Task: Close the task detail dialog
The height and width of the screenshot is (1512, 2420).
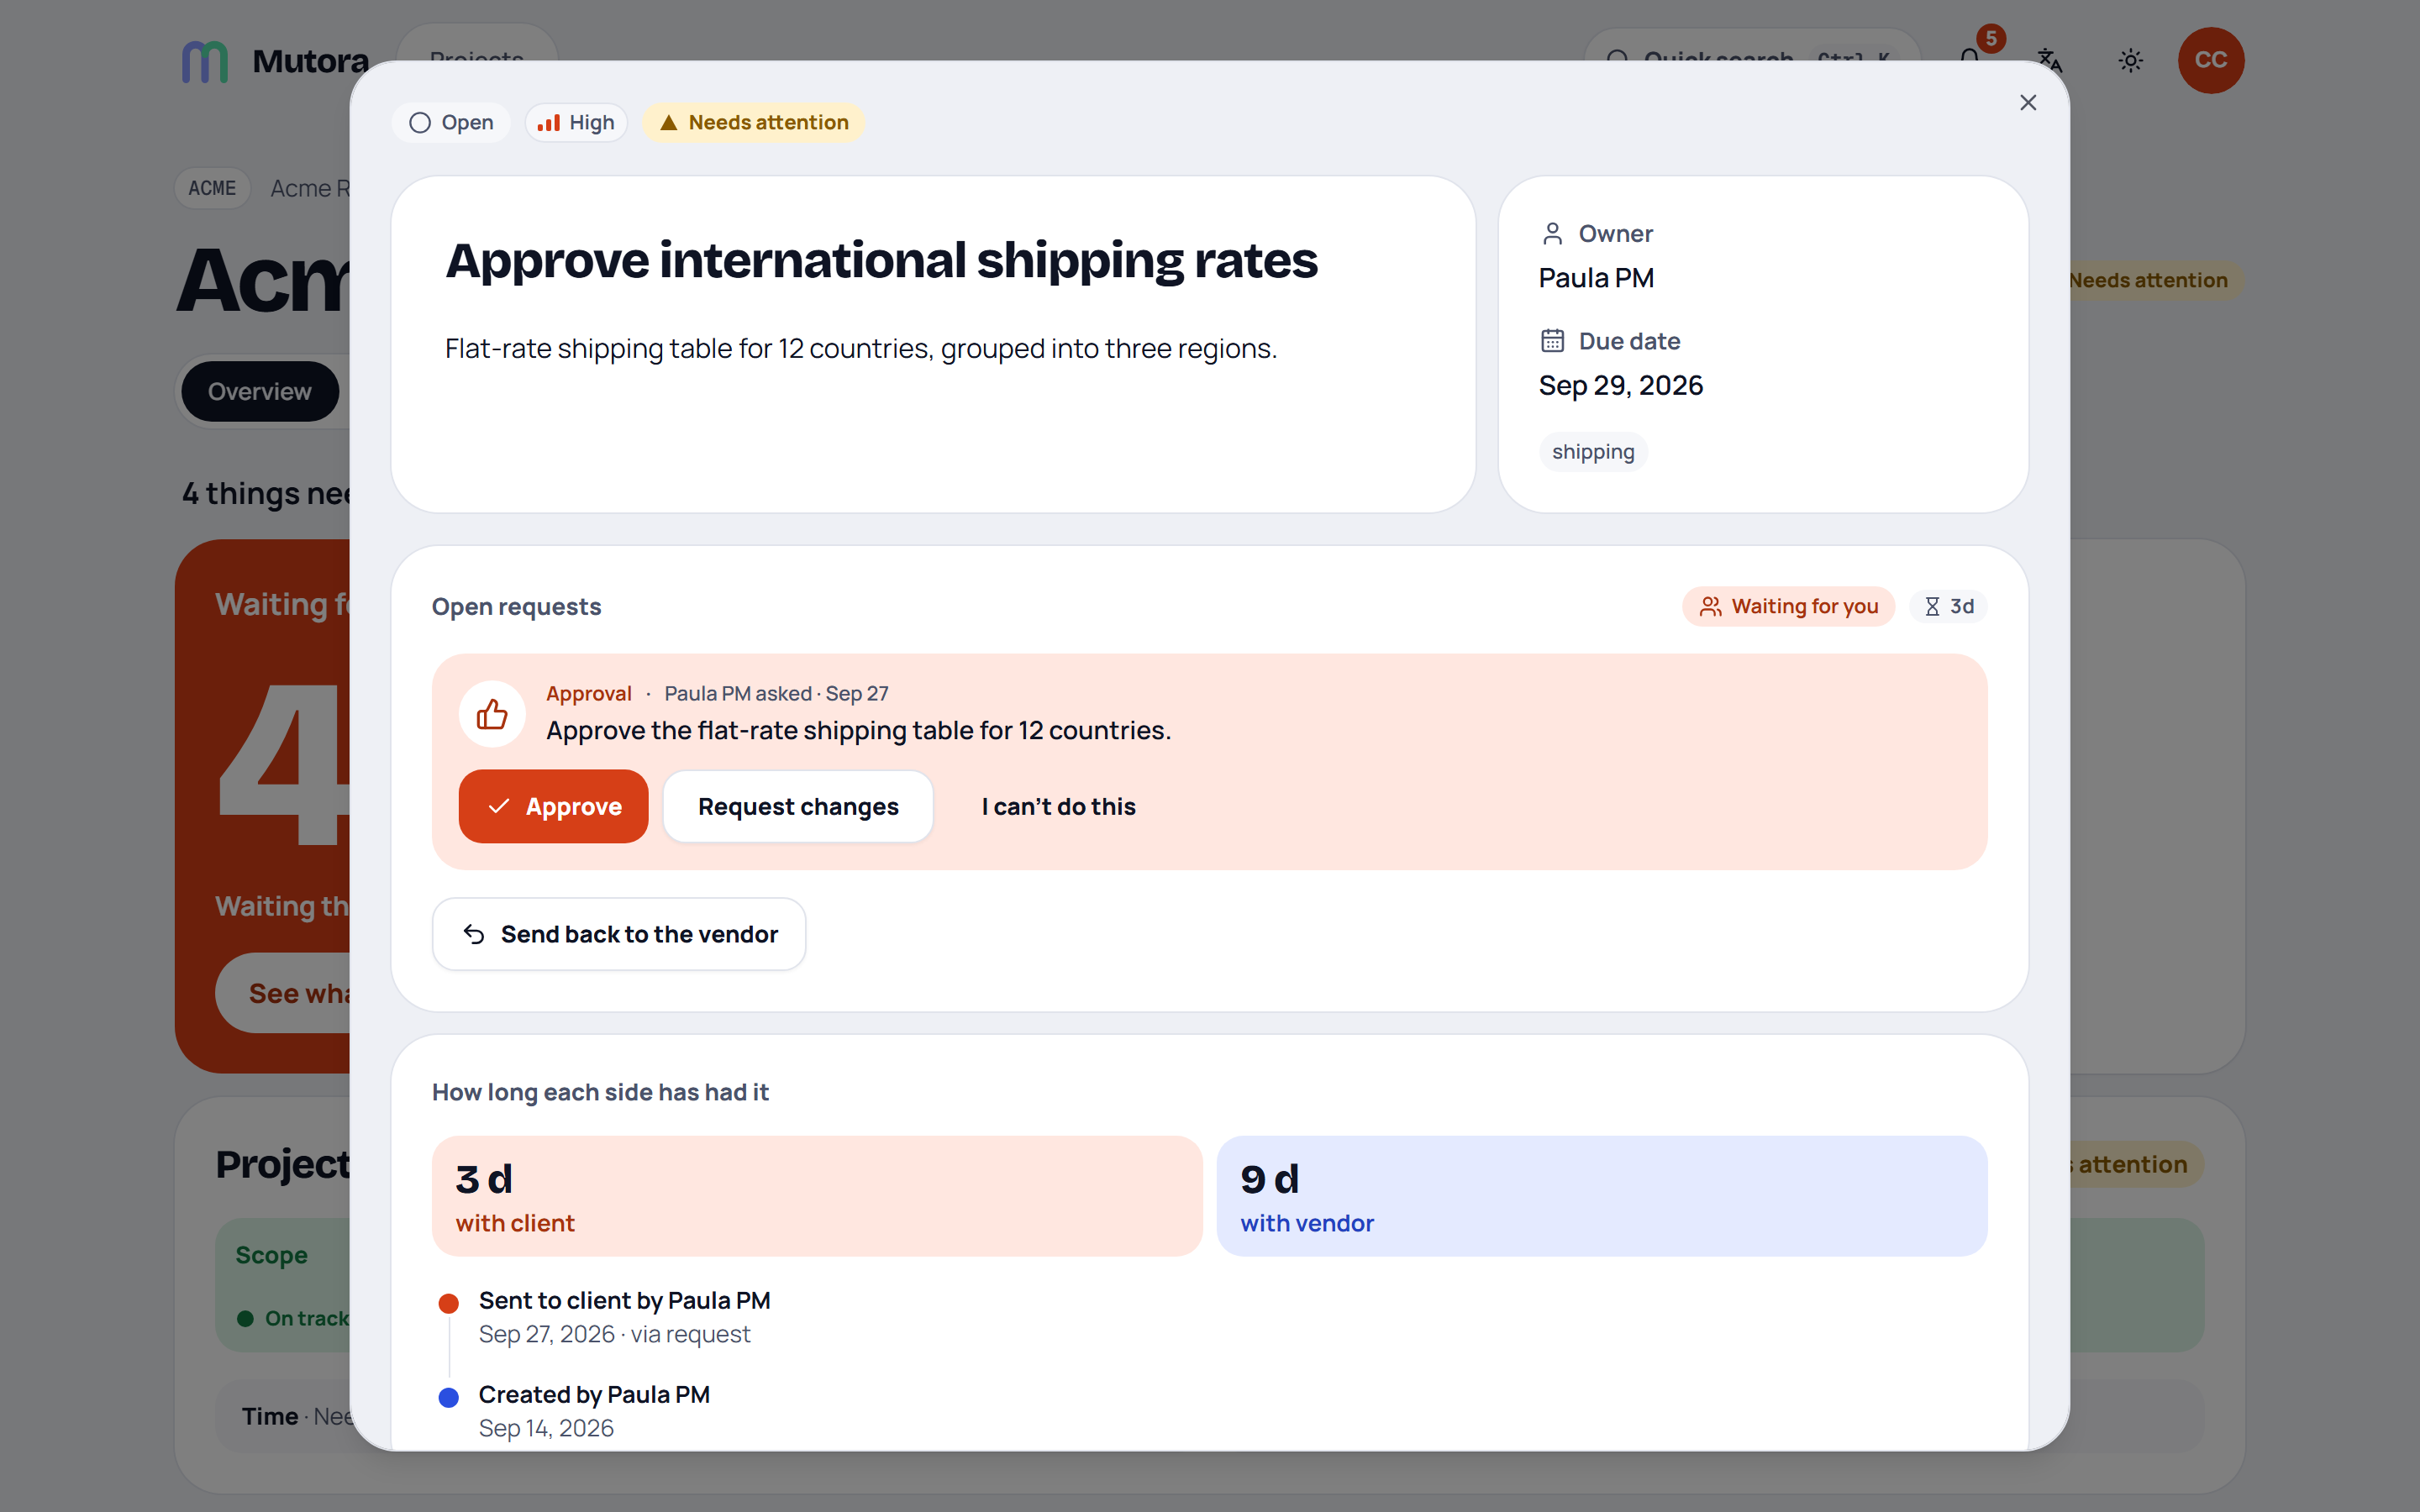Action: (x=2027, y=103)
